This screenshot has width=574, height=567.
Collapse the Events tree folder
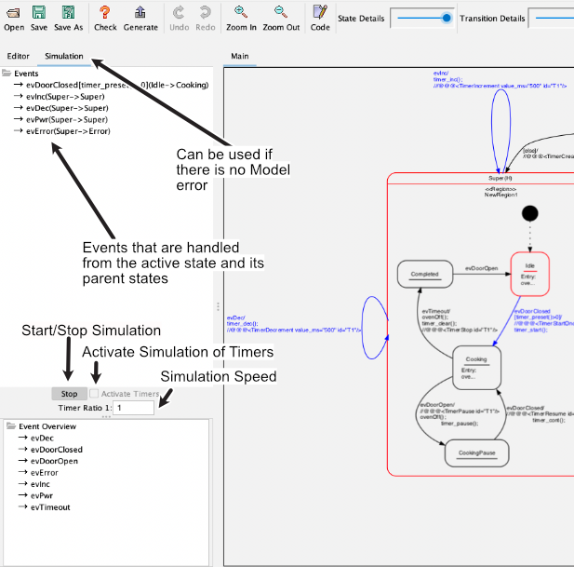point(7,73)
